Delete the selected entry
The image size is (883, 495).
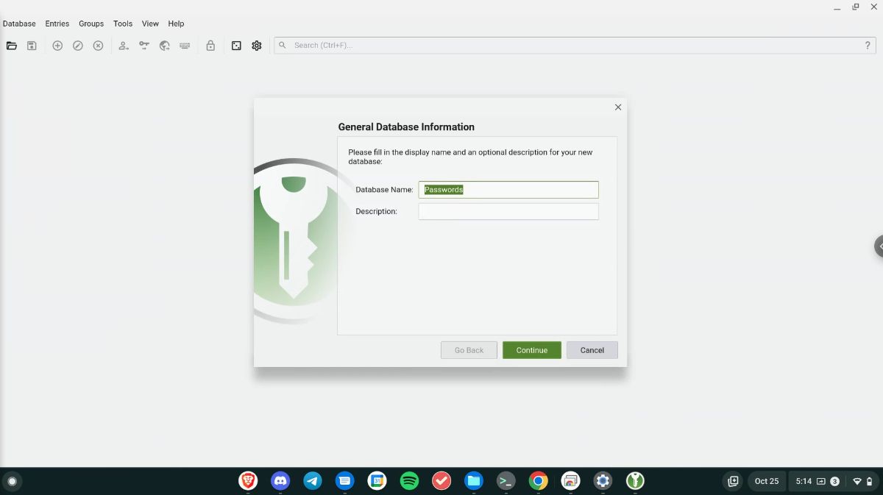98,45
